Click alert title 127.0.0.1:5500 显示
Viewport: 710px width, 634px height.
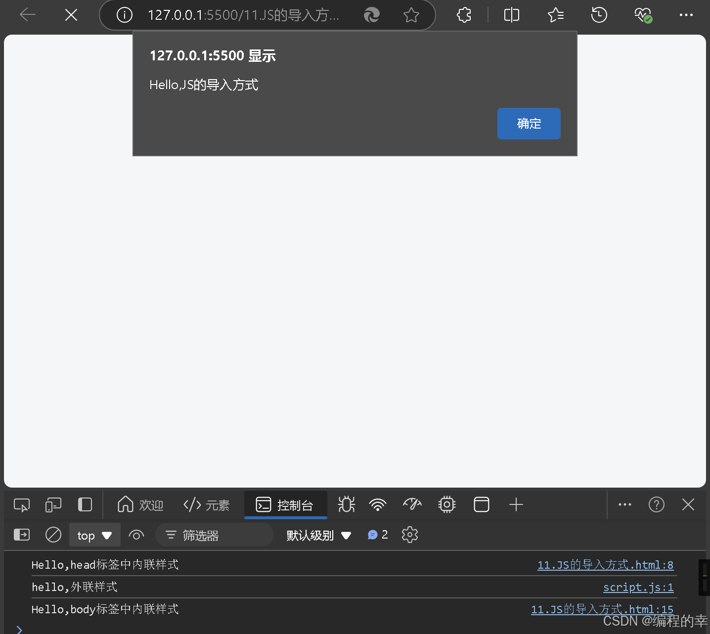pos(213,56)
